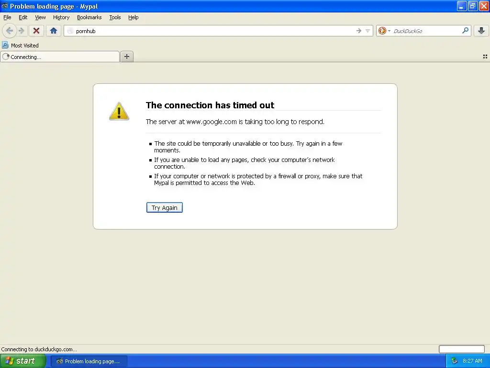Click the Forward arrow navigation button
The width and height of the screenshot is (490, 368).
coord(22,31)
